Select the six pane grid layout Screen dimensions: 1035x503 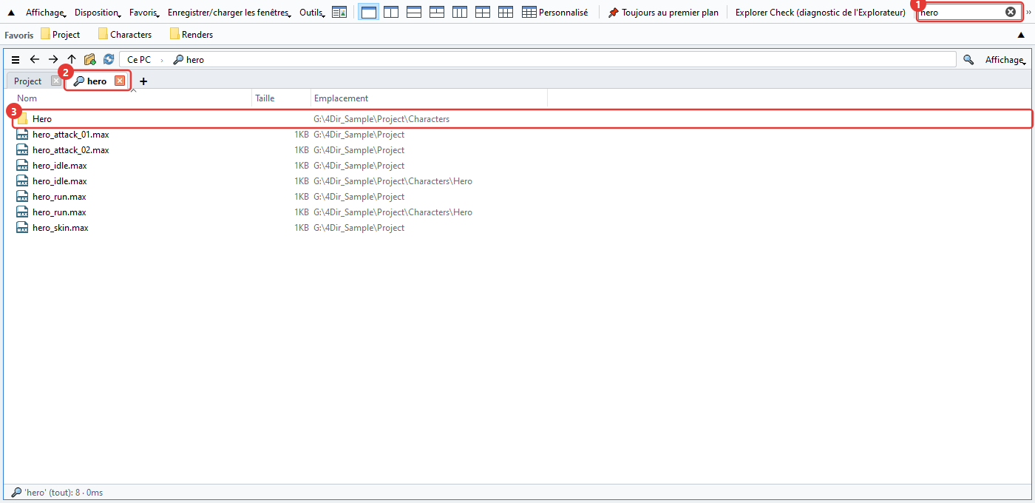click(x=506, y=13)
